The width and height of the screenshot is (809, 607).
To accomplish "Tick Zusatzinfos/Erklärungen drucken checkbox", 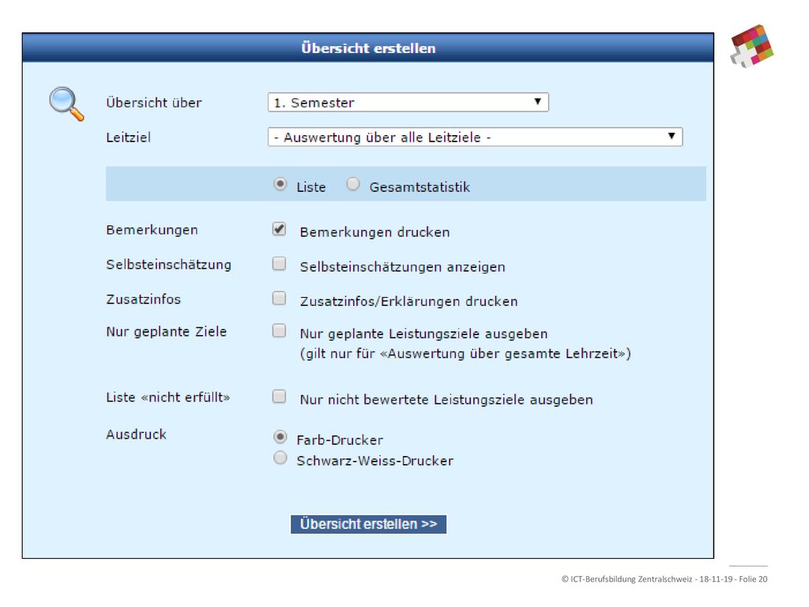I will [x=279, y=298].
